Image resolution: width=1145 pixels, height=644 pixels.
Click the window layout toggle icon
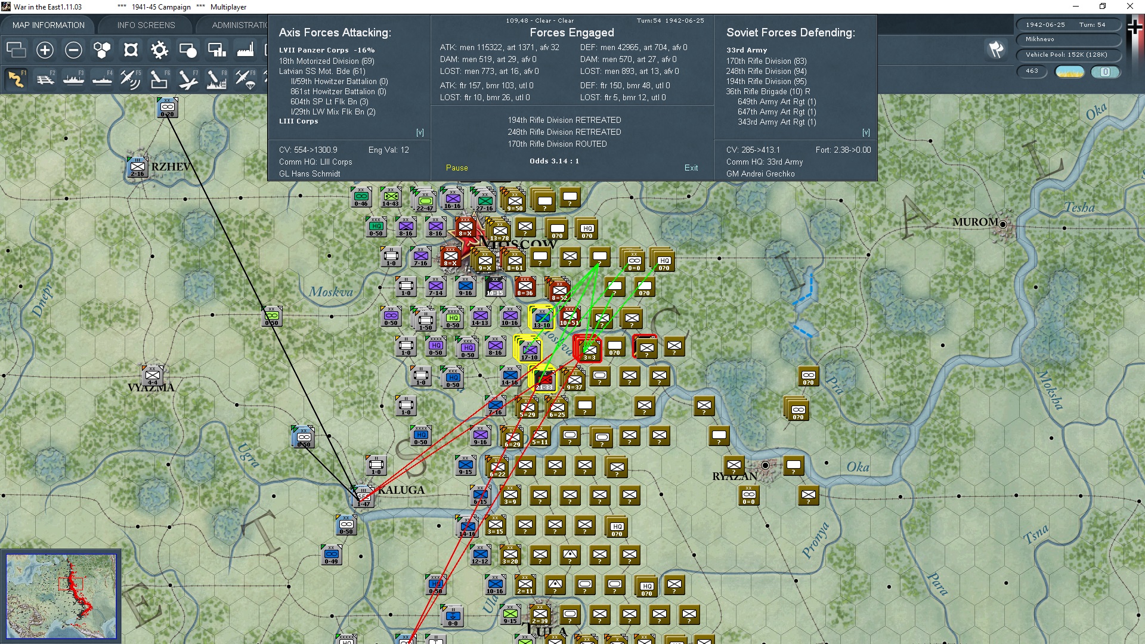[16, 50]
